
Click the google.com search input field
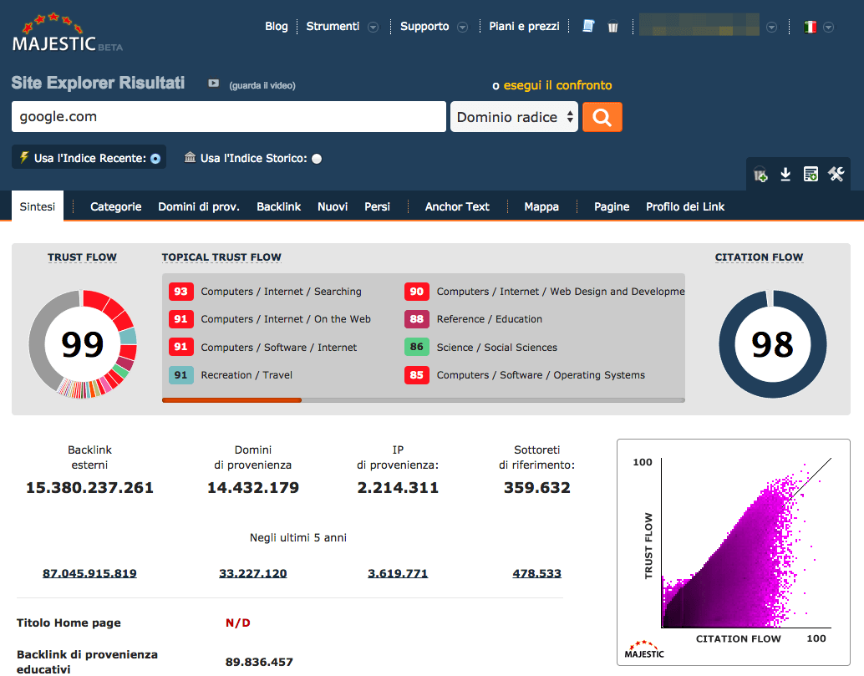click(229, 116)
